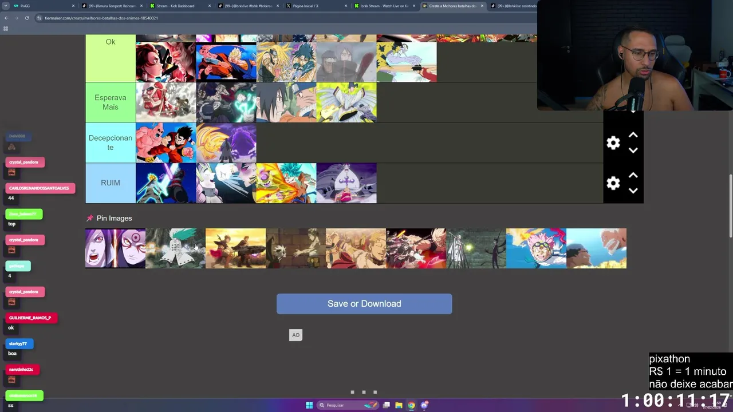Select the Decepcionante tier label
Screen dimensions: 733x412
[111, 142]
